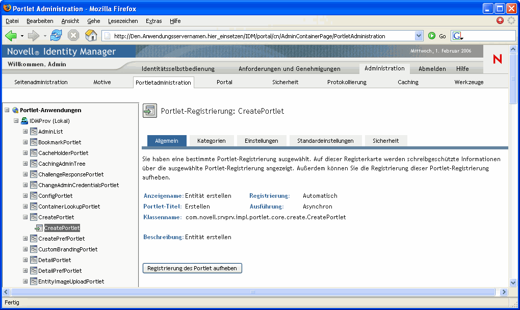The image size is (520, 310).
Task: Click the CreatePortlet registration icon in the tree
Action: coord(39,228)
